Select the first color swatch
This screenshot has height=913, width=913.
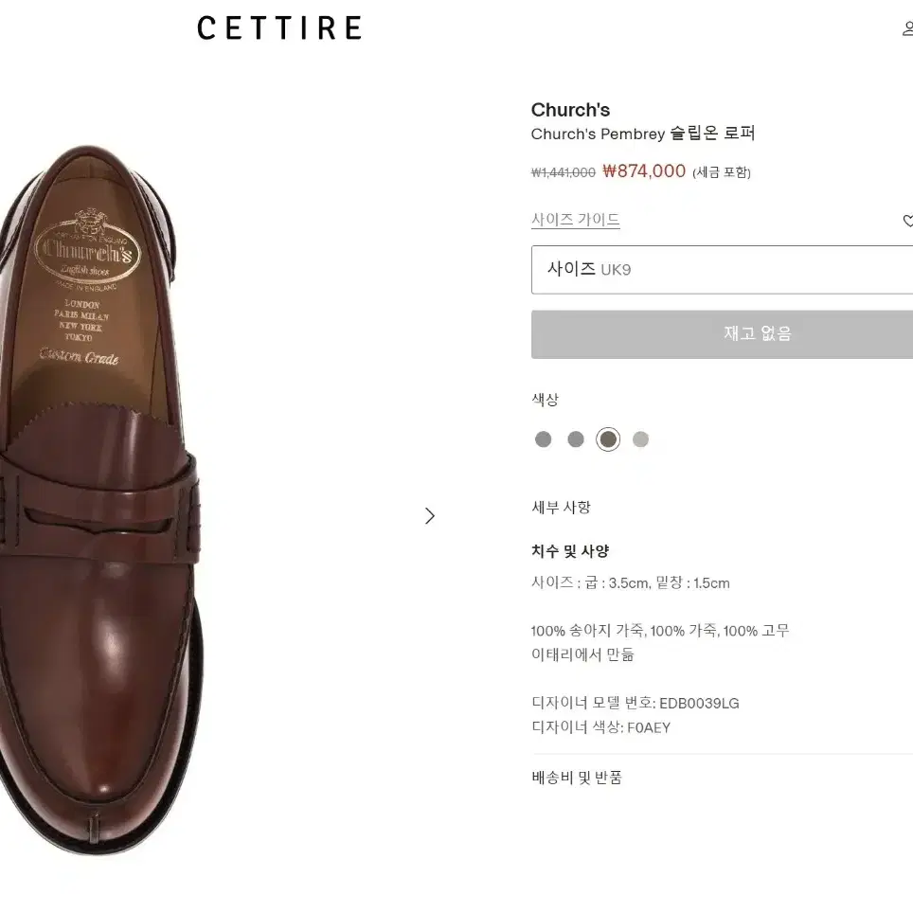point(544,439)
